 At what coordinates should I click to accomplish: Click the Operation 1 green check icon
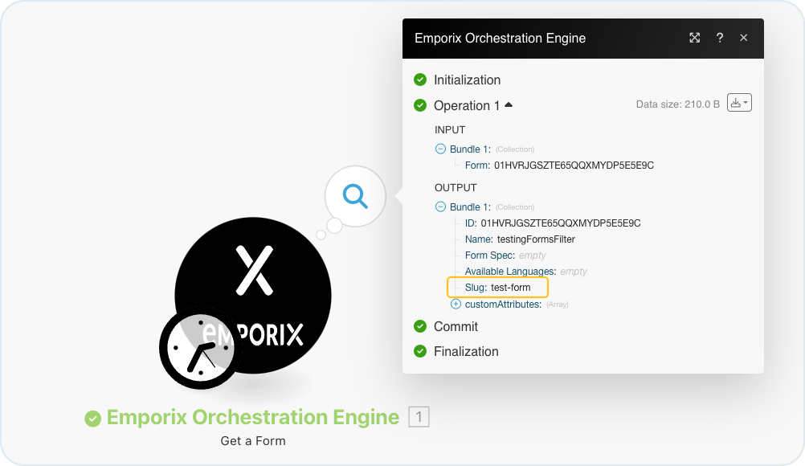pos(420,105)
